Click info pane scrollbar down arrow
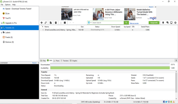The width and height of the screenshot is (178, 104). click(x=176, y=99)
